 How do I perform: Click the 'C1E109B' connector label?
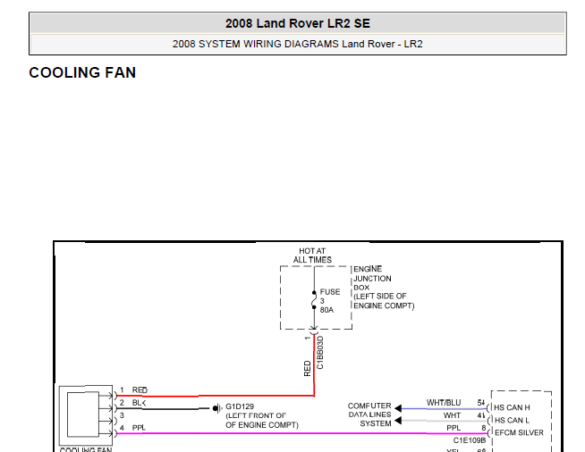click(470, 440)
